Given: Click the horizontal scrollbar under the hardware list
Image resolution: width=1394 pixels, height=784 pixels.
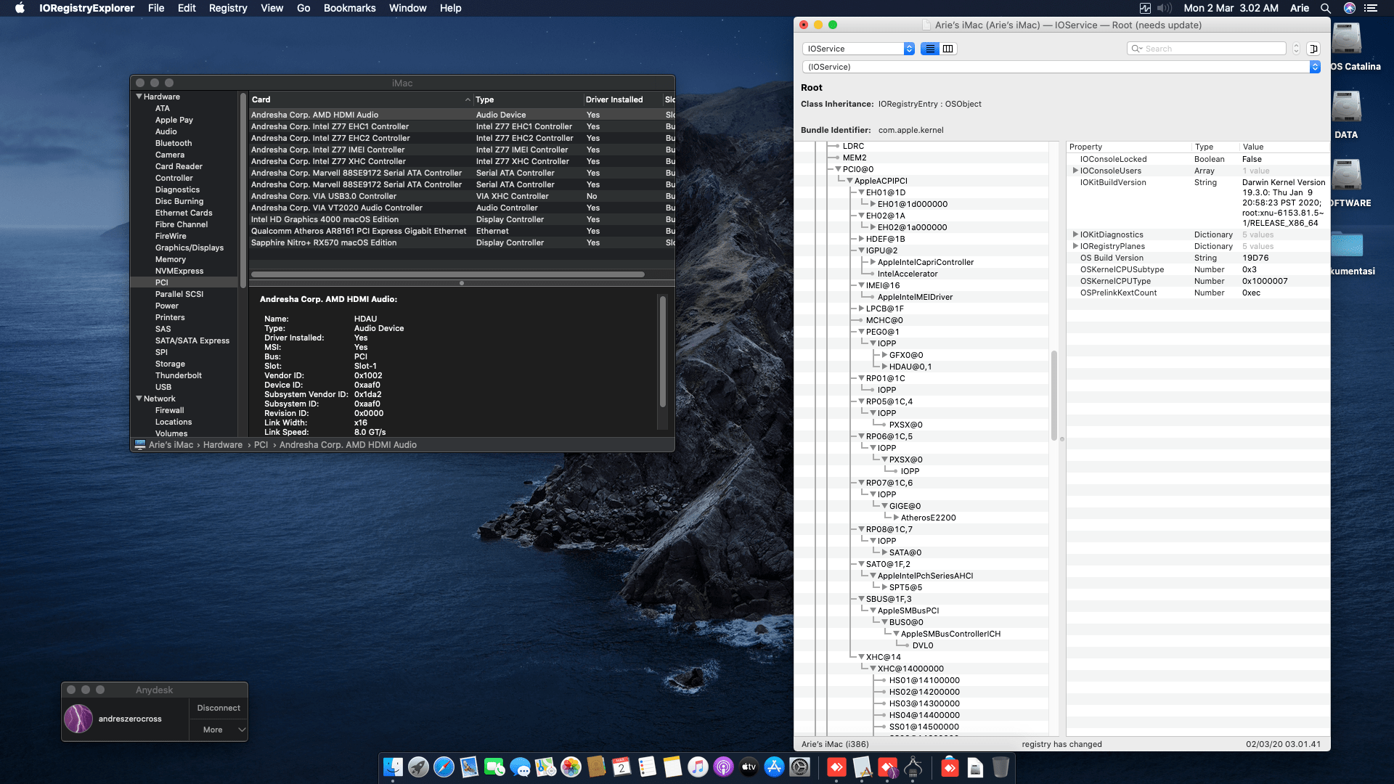Looking at the screenshot, I should coord(448,274).
